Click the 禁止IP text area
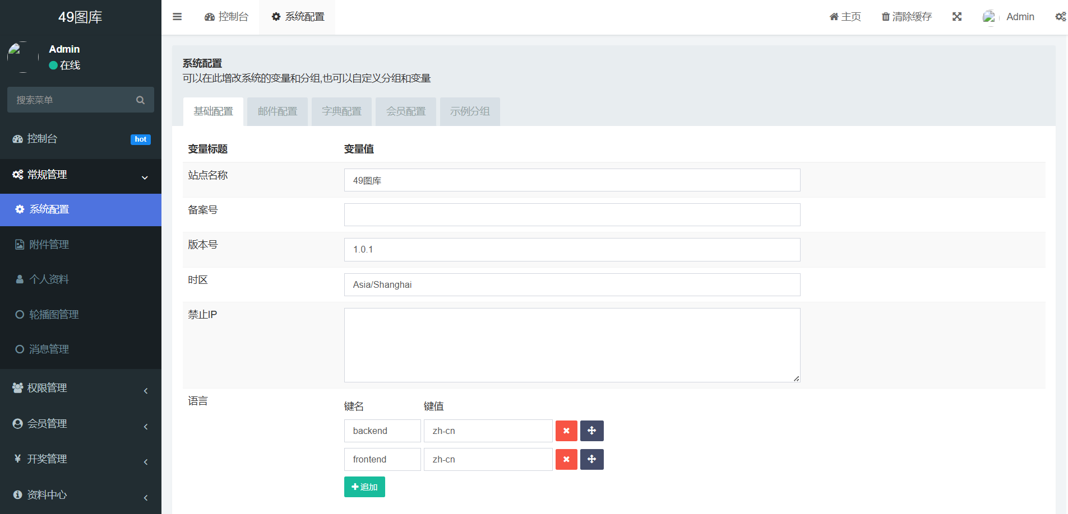The image size is (1068, 514). coord(572,345)
